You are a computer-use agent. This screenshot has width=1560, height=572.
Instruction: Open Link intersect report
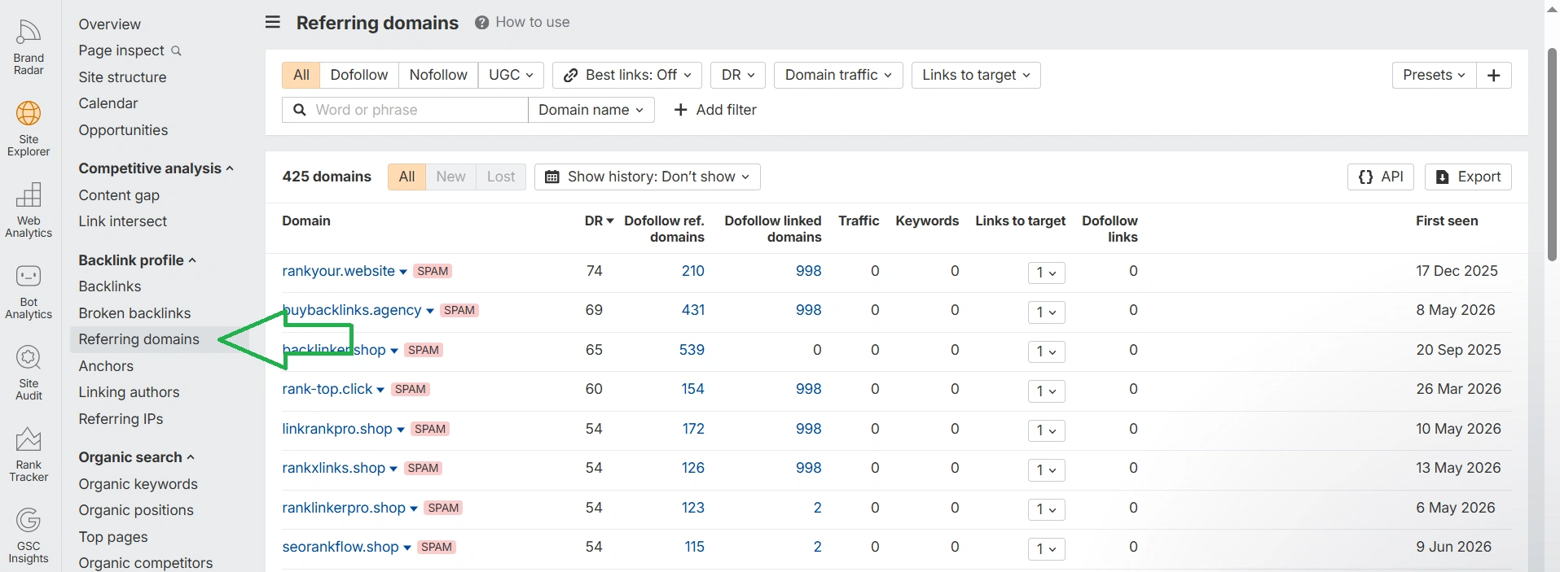122,221
